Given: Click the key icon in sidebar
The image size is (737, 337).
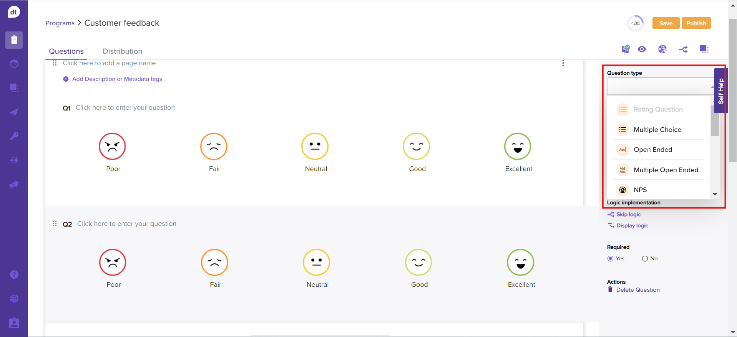Looking at the screenshot, I should tap(14, 136).
